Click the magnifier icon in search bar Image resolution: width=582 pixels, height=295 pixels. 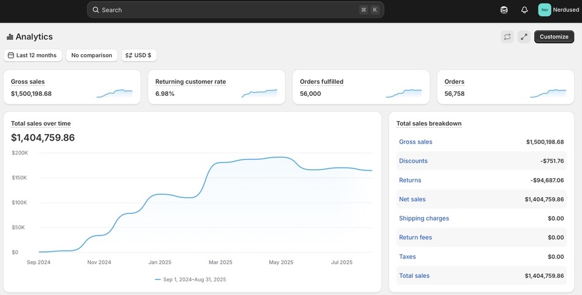96,10
